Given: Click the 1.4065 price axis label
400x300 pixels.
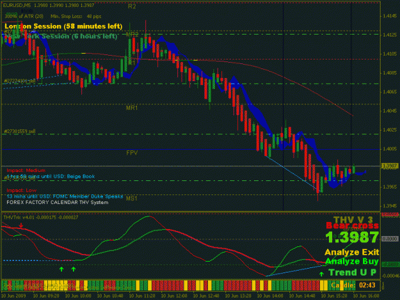Looking at the screenshot, I should pos(390,92).
